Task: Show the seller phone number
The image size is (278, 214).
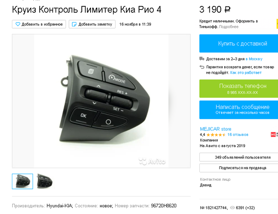Action: (239, 89)
